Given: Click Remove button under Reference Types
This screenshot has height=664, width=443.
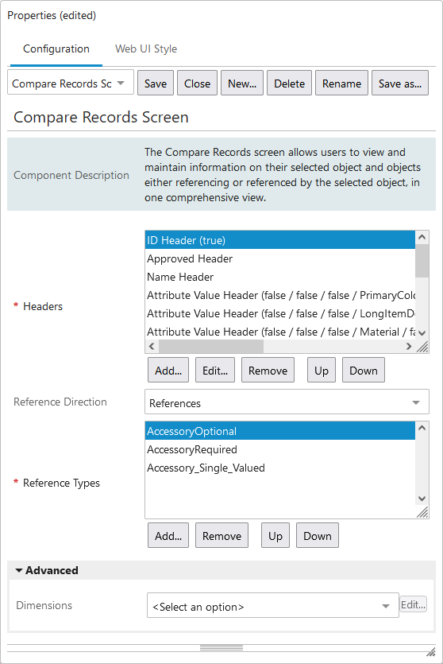Looking at the screenshot, I should click(x=221, y=536).
